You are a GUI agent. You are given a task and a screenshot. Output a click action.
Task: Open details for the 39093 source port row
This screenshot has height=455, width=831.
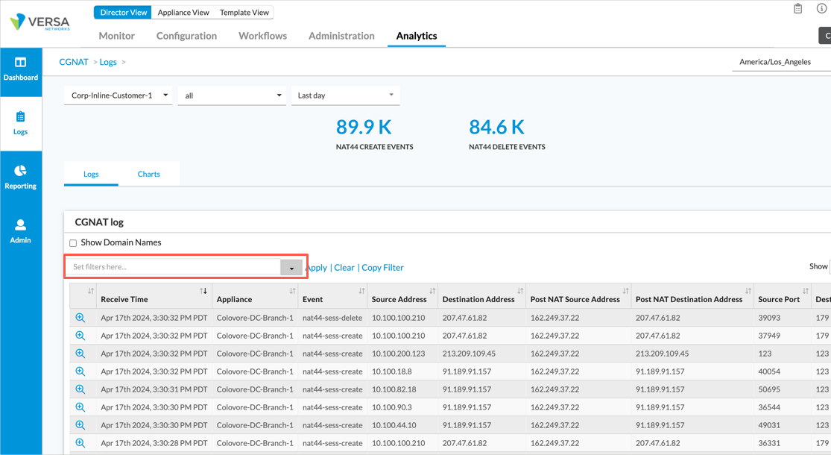[80, 318]
